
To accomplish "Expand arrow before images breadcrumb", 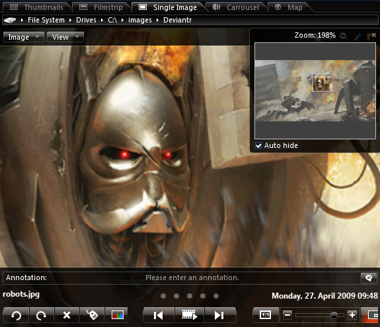I will tap(122, 20).
